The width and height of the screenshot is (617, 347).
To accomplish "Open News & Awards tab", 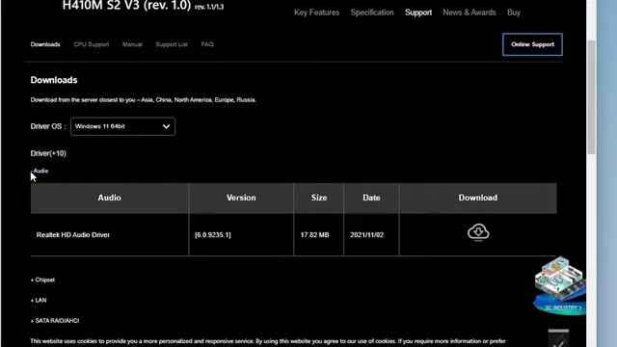I will click(x=469, y=13).
